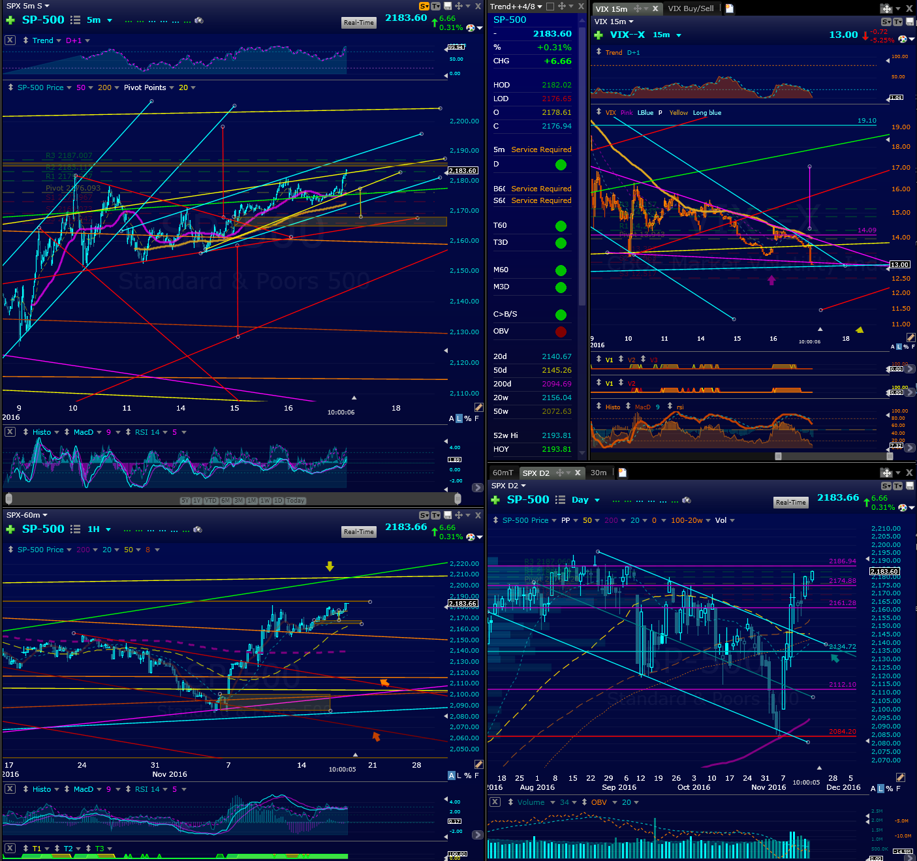Toggle X box on T1 study row in SPX-60m
The width and height of the screenshot is (917, 861).
[x=10, y=849]
